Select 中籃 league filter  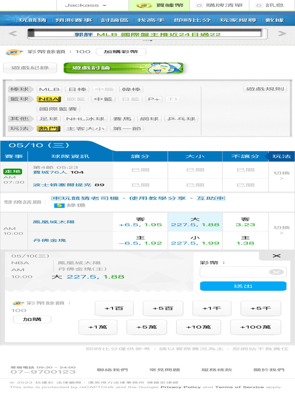pos(103,99)
